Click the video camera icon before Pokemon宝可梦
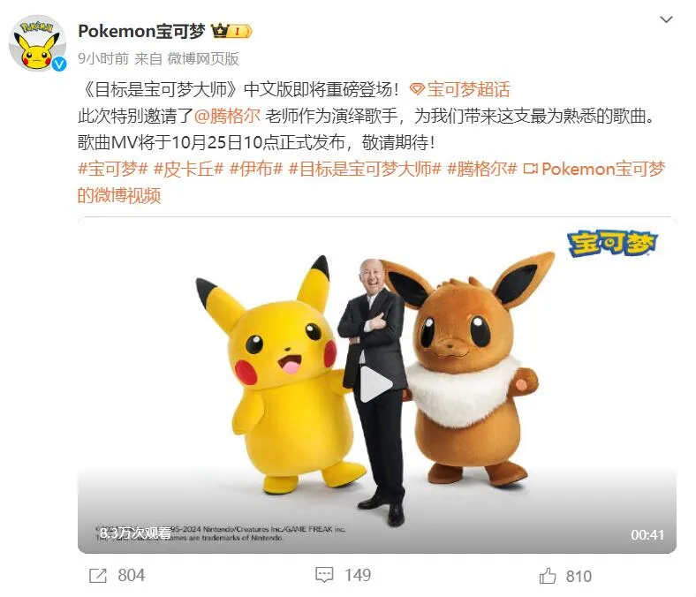696x597 pixels. (531, 169)
